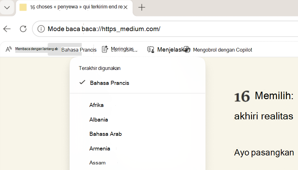Open Mengobrol dengan Copilot chat
This screenshot has height=170, width=298.
coord(222,50)
